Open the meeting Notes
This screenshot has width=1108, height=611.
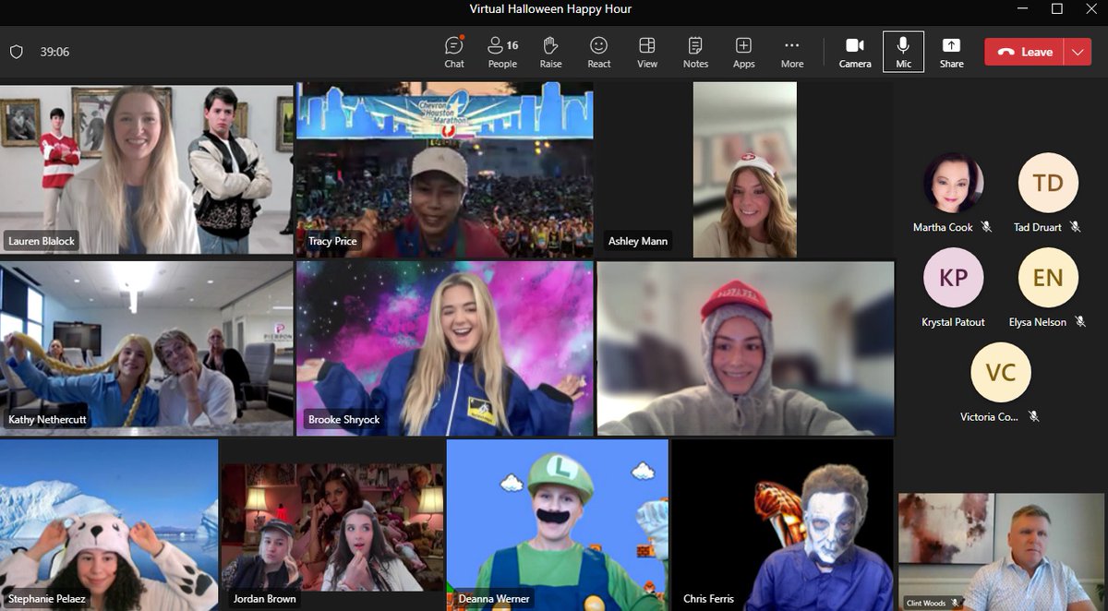tap(694, 52)
